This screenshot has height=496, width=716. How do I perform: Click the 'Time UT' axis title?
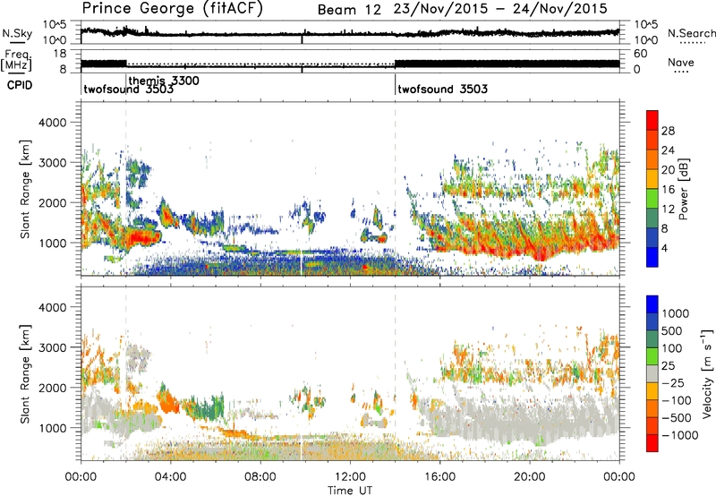[350, 491]
